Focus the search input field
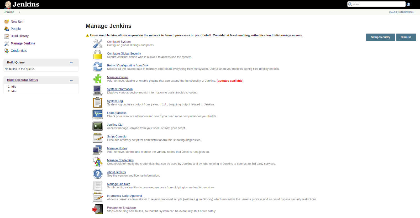 (x=378, y=4)
